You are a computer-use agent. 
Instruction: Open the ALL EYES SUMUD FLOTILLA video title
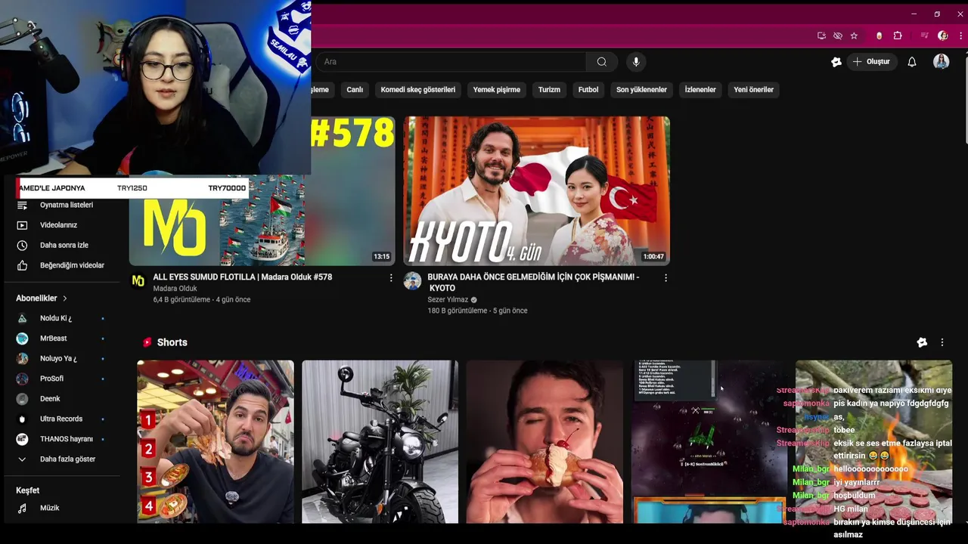click(243, 277)
